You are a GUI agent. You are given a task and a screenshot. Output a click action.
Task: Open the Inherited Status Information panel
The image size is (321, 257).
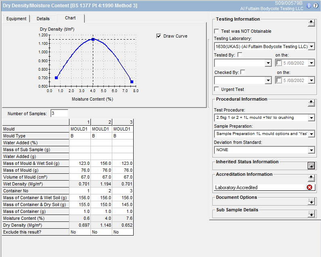pyautogui.click(x=311, y=165)
